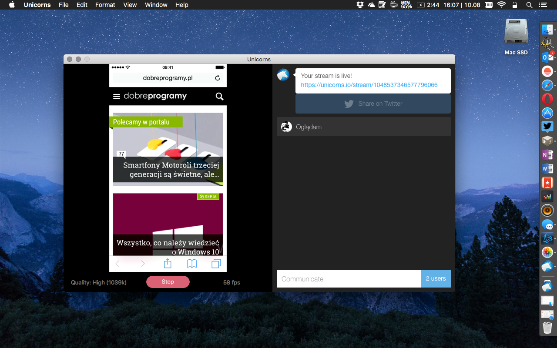This screenshot has height=348, width=557.
Task: Click the Mac SSD drive icon
Action: coord(516,31)
